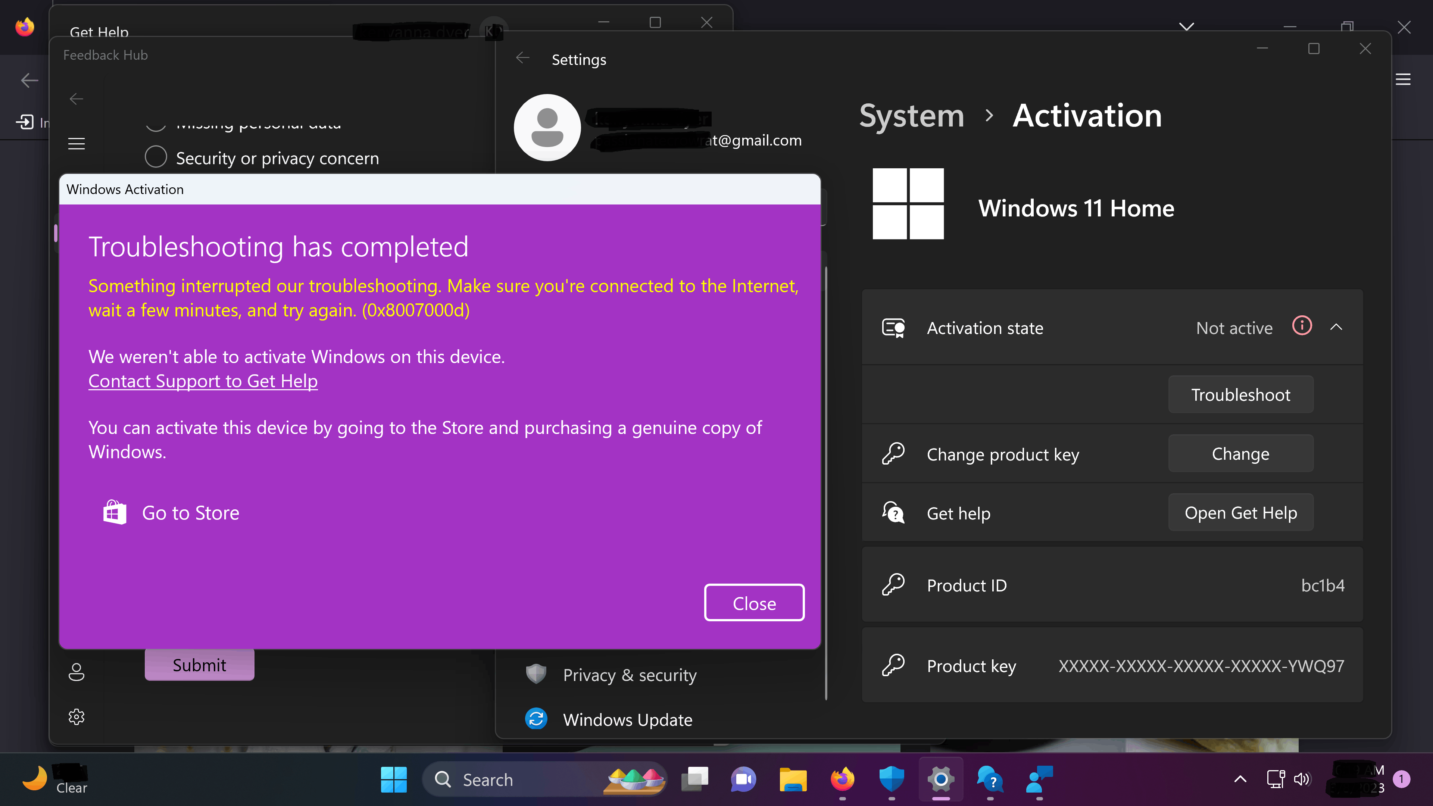Show hidden system tray icons
Screen dimensions: 1433x806
(x=1240, y=780)
